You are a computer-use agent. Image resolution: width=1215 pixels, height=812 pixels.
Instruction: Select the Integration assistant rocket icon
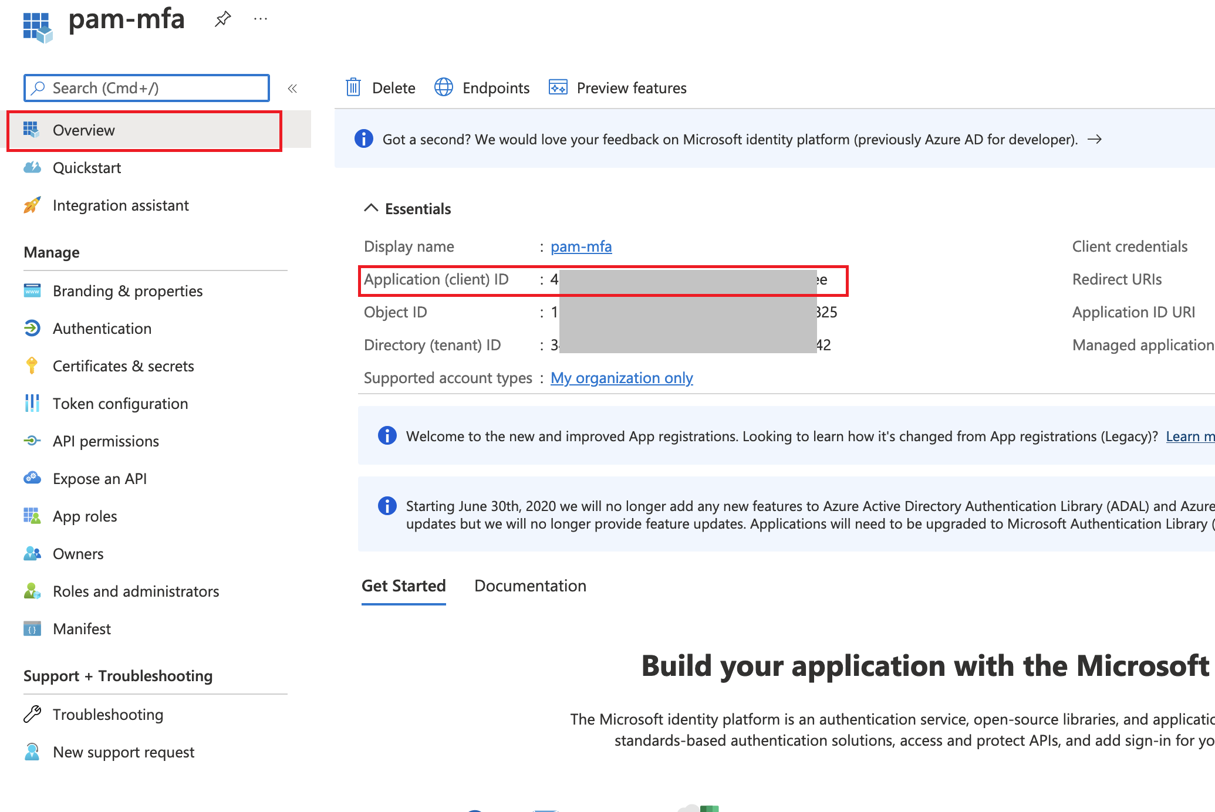(x=32, y=205)
